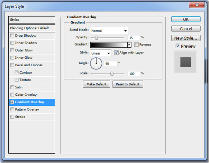Click the style preview thumbnail
Image resolution: width=209 pixels, height=163 pixels.
[185, 62]
